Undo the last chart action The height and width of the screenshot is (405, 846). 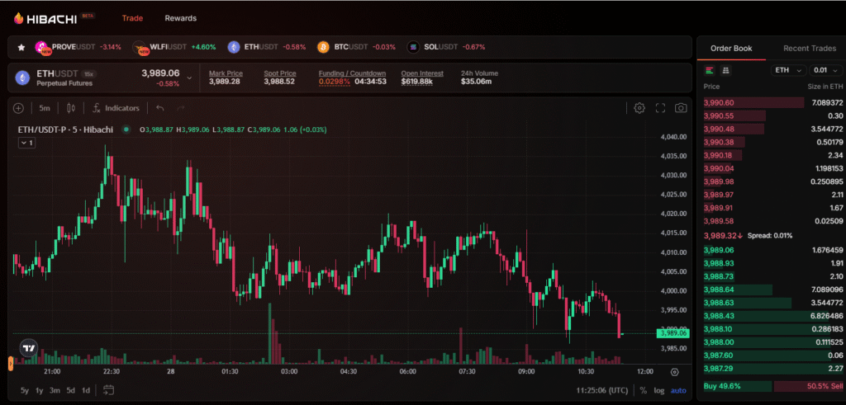pos(159,108)
